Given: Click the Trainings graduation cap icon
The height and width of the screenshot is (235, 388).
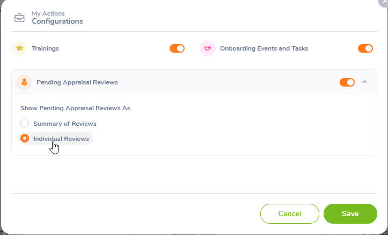Looking at the screenshot, I should click(x=19, y=48).
